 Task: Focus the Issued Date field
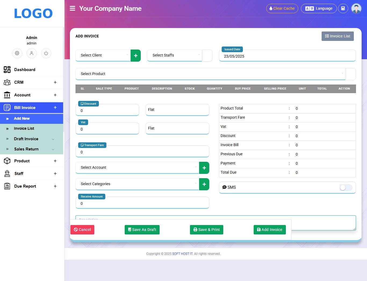[287, 55]
